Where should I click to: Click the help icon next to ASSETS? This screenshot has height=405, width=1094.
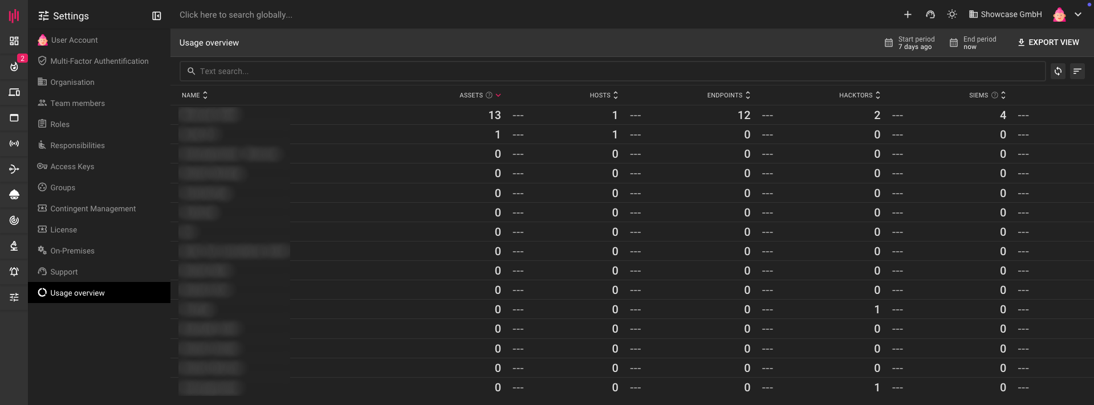(489, 95)
